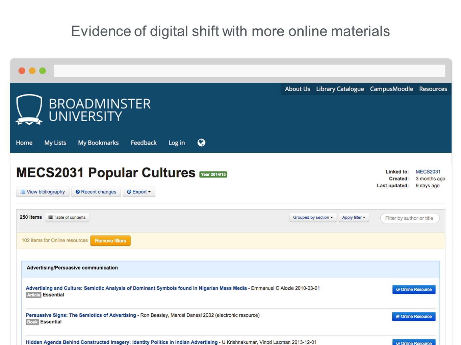Select the Feedback menu item
Viewport: 461px width, 345px height.
click(144, 143)
